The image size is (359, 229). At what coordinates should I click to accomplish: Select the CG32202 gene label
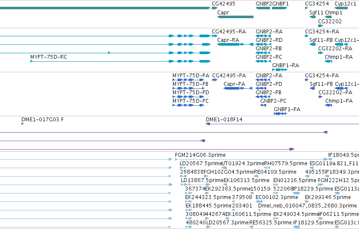[330, 21]
